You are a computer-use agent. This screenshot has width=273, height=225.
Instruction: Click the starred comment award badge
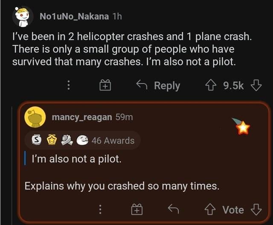pos(242,126)
